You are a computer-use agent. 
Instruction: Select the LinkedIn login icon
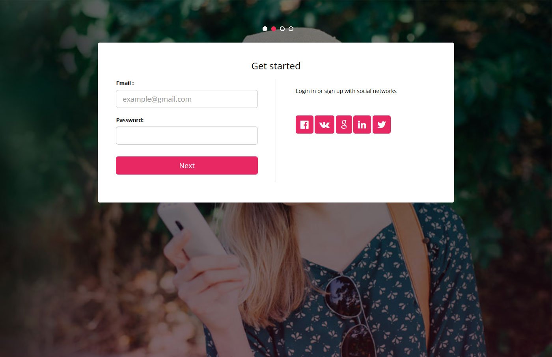(x=362, y=125)
